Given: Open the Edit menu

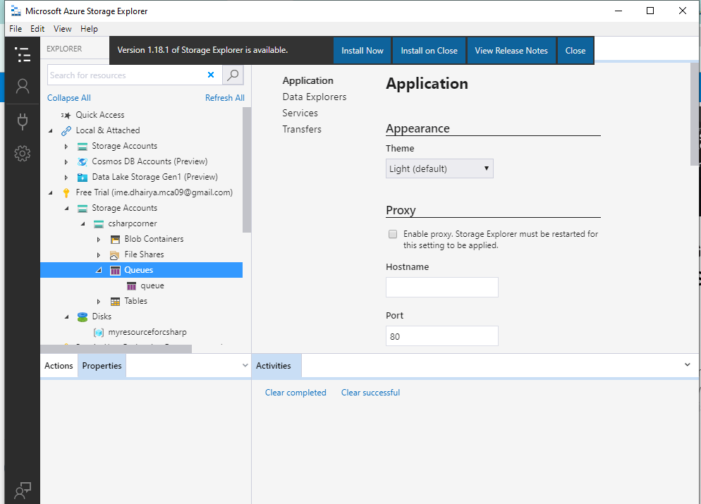Looking at the screenshot, I should point(37,28).
